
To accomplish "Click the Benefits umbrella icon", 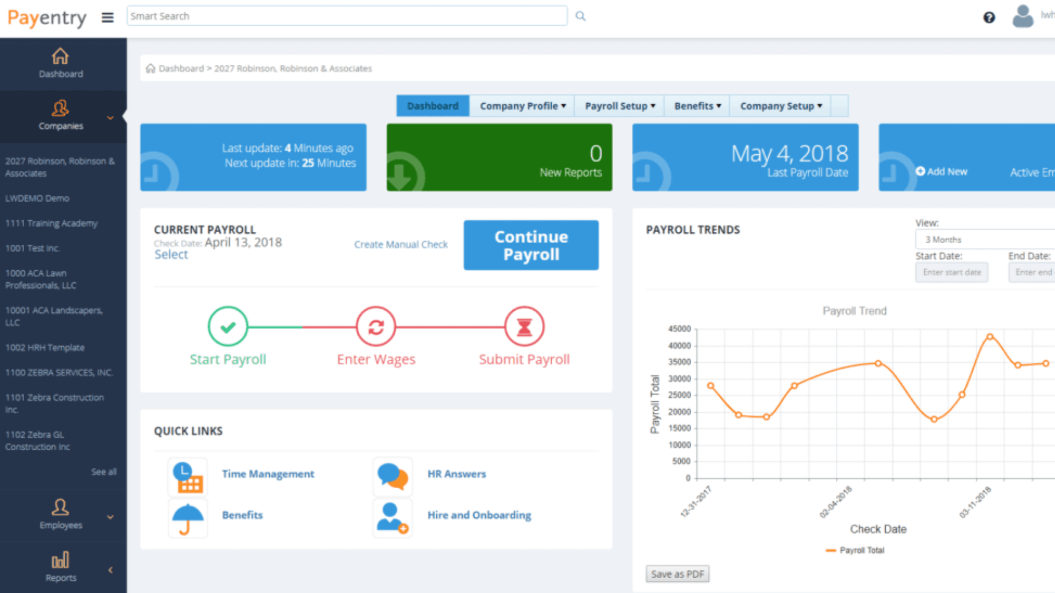I will pos(188,518).
